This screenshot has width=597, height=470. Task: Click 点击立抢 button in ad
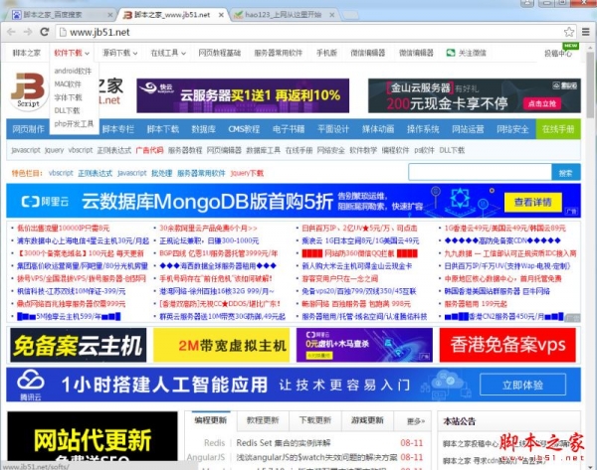[x=542, y=103]
